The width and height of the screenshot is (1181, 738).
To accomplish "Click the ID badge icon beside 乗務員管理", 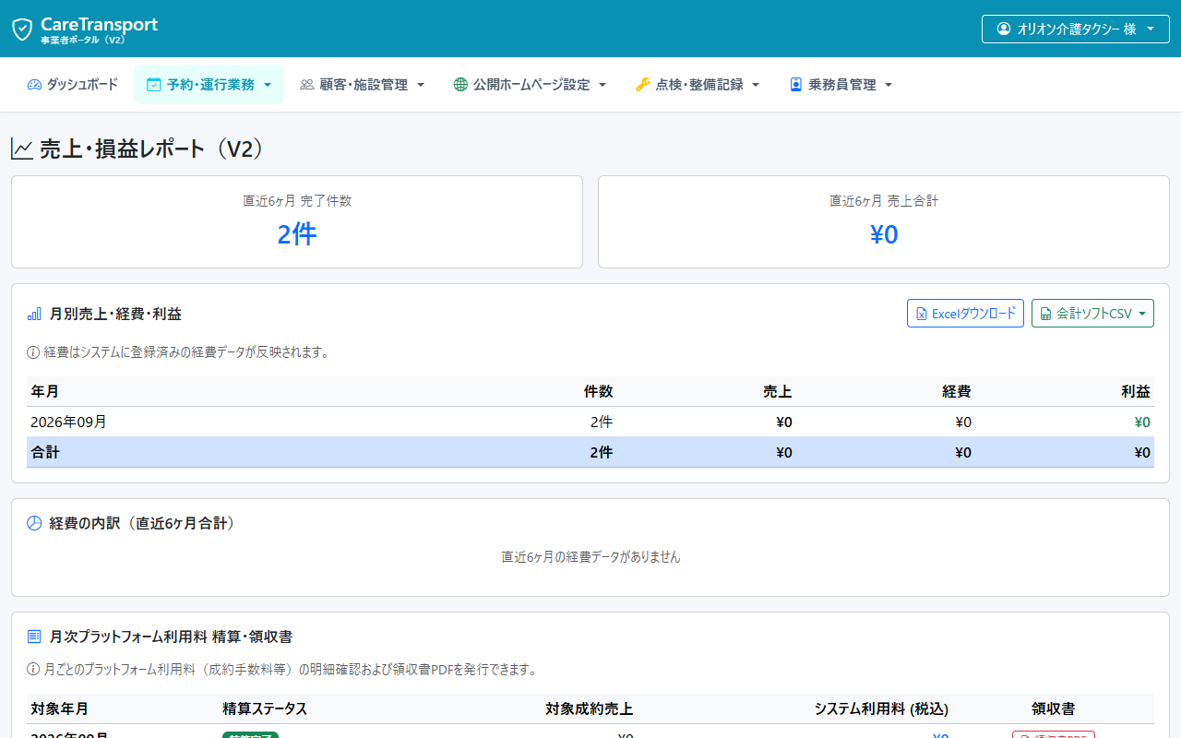I will [x=796, y=85].
